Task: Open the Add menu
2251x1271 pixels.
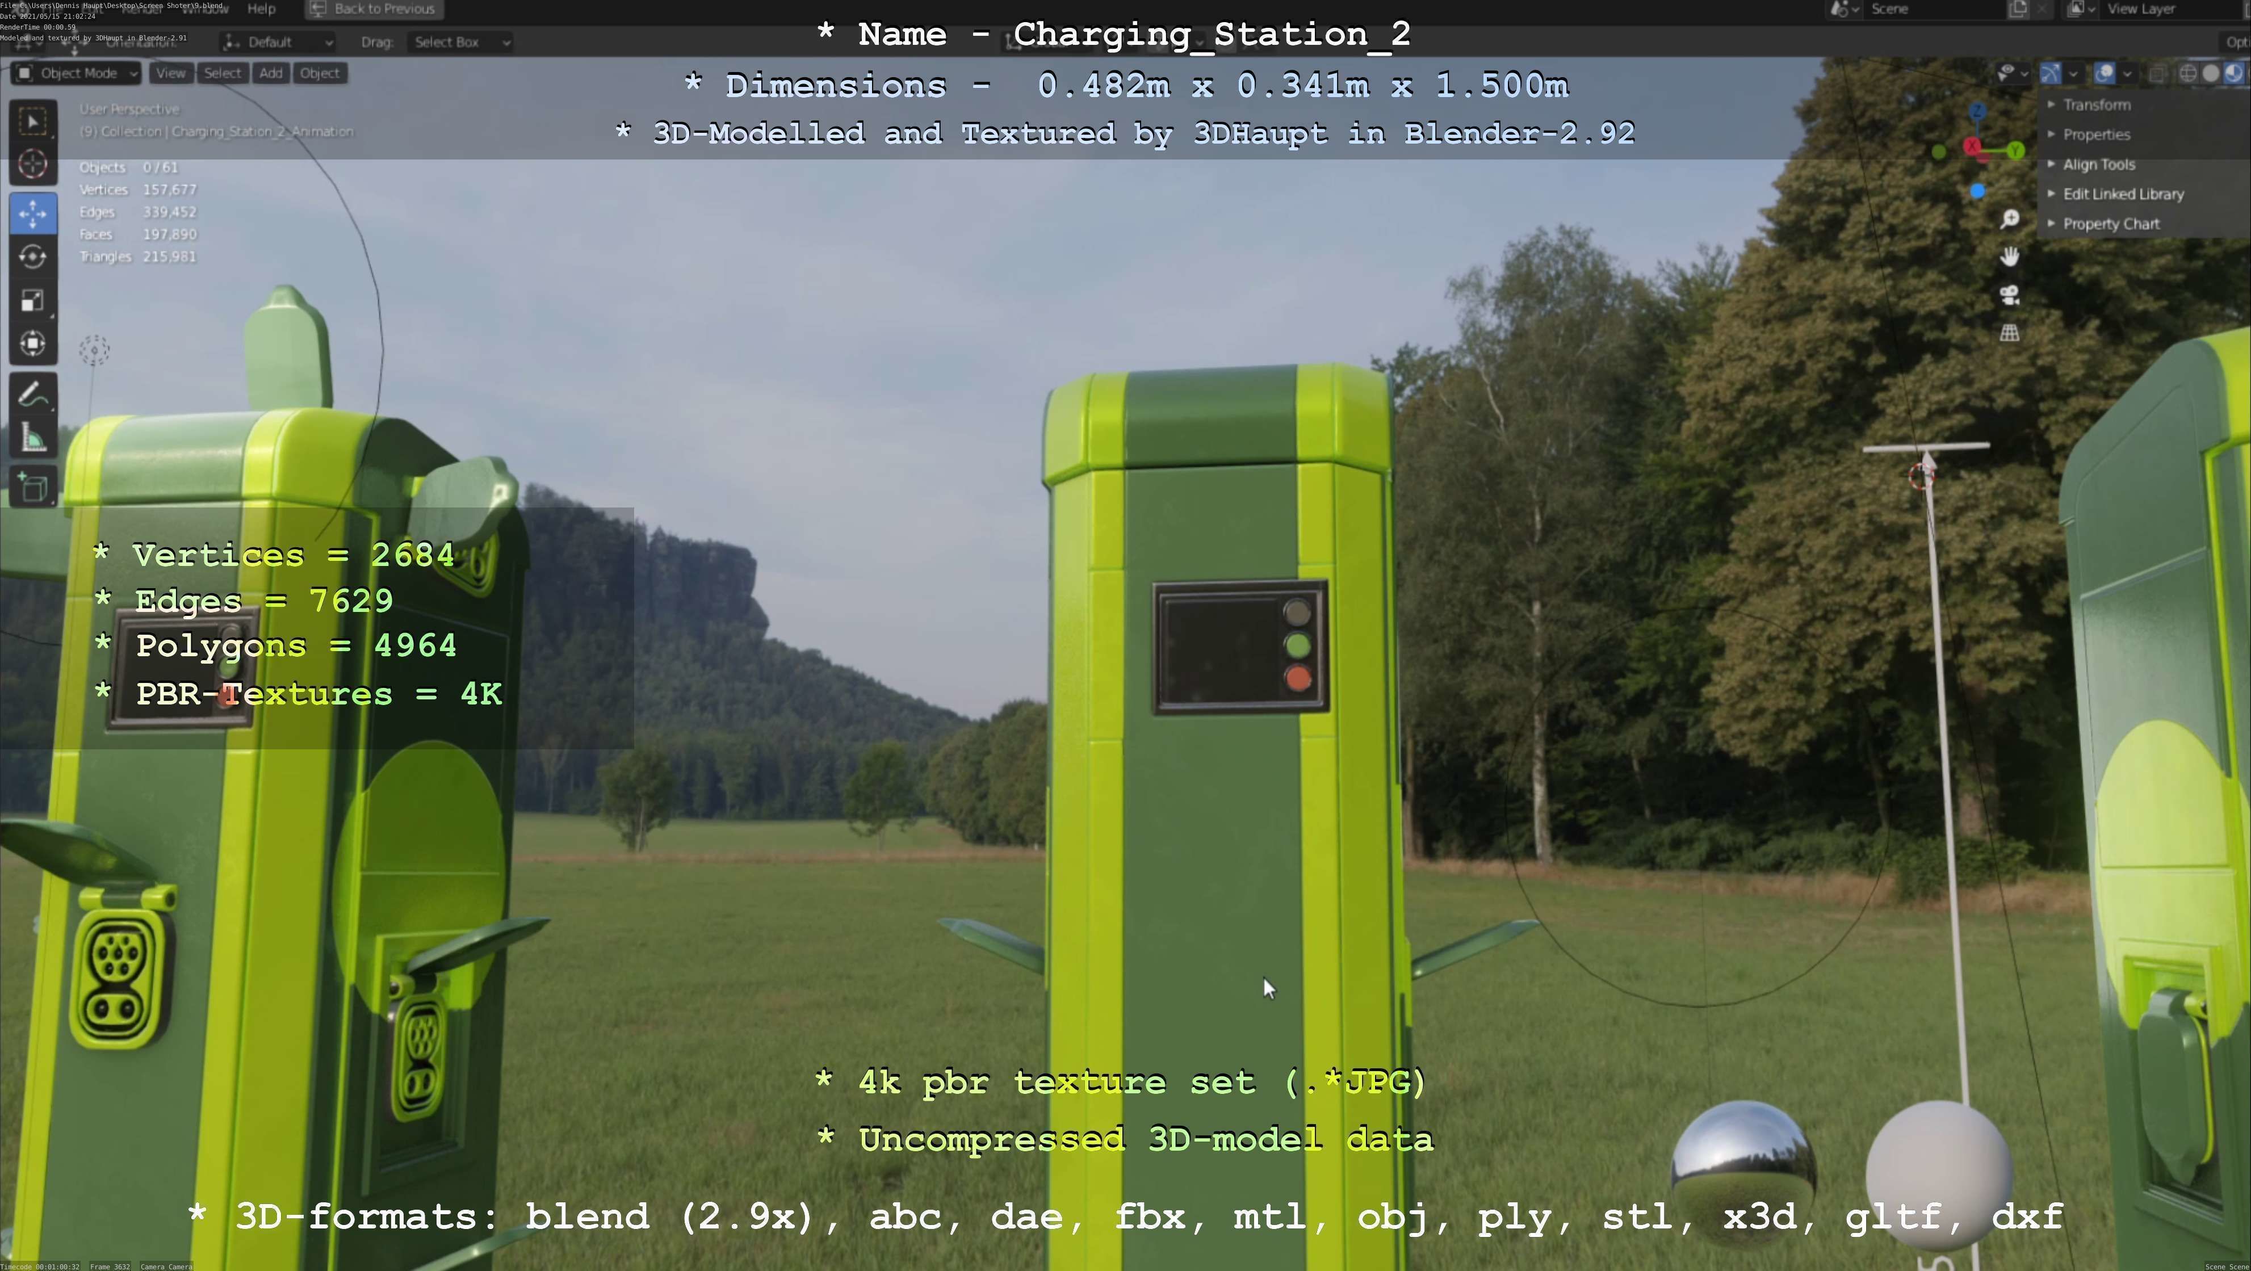Action: pos(271,73)
